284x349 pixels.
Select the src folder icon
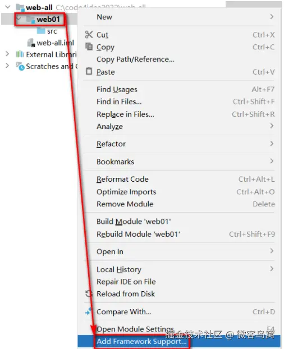click(x=41, y=31)
